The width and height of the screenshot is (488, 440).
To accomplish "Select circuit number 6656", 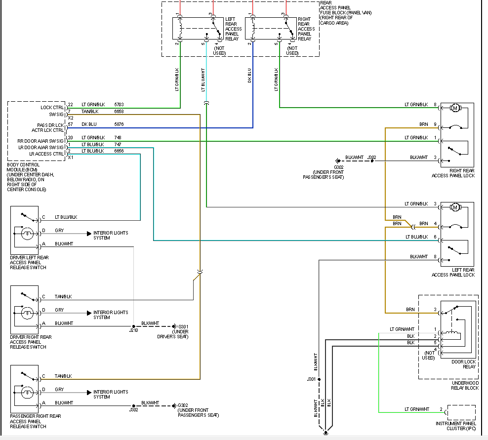I will tap(119, 151).
